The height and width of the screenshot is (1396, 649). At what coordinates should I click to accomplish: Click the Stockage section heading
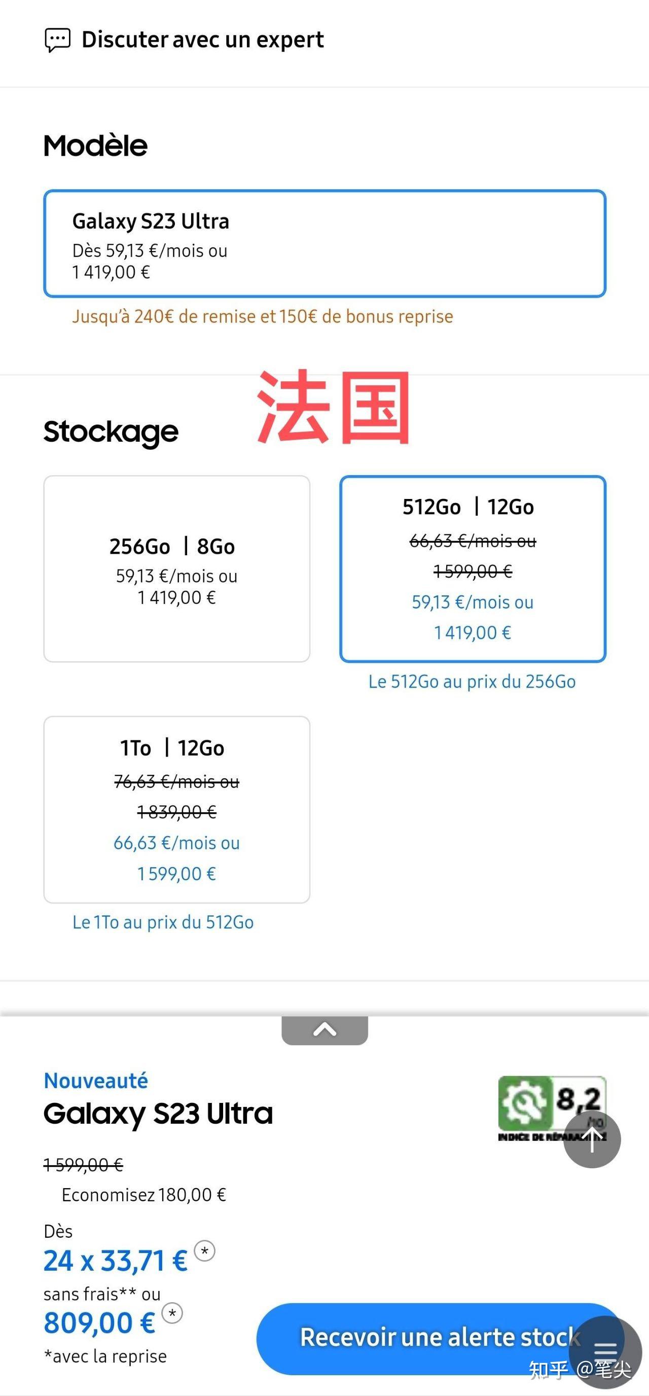[111, 433]
